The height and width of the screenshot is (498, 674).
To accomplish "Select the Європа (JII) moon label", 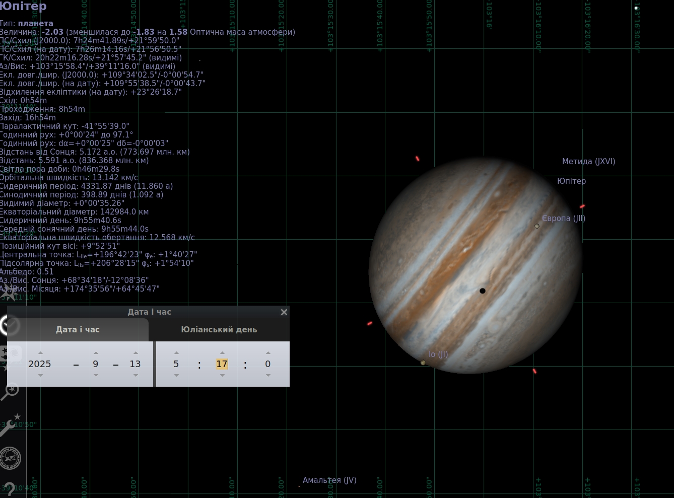I will click(x=564, y=219).
